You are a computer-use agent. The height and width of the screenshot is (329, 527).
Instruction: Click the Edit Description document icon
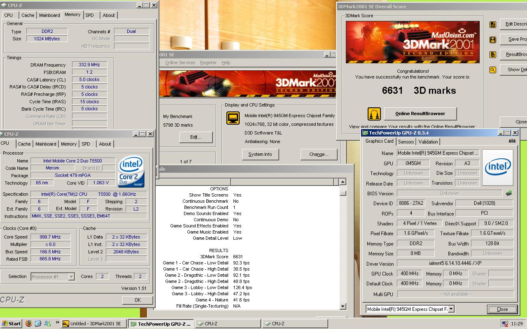tap(493, 25)
